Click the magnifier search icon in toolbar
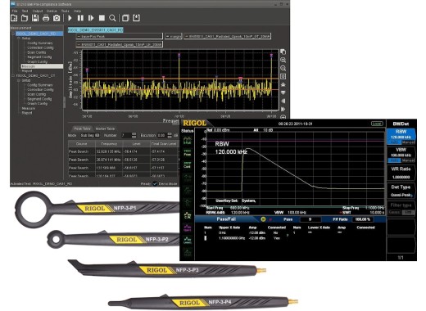The image size is (426, 311). tap(112, 18)
